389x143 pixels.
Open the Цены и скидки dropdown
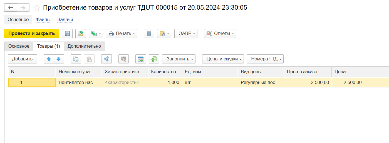coord(223,59)
